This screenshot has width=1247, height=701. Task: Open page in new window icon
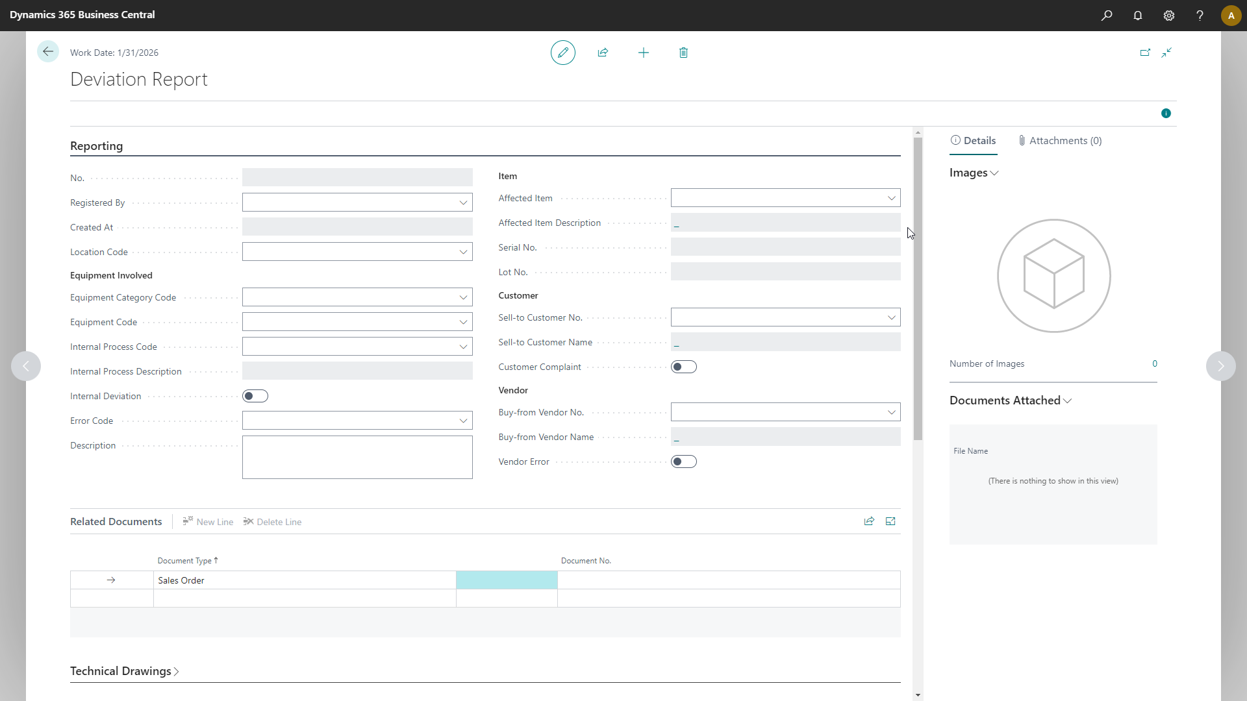click(x=1145, y=53)
